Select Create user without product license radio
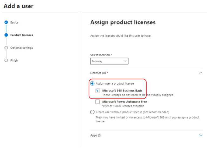The image size is (207, 149). [x=92, y=112]
